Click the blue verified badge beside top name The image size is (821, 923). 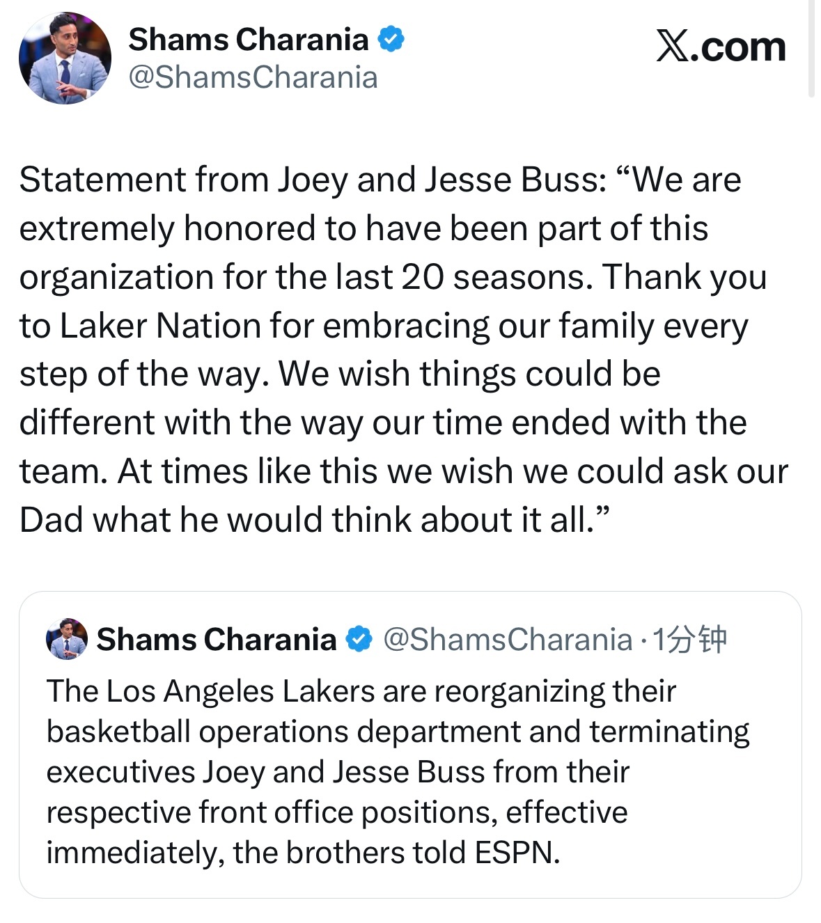pyautogui.click(x=391, y=40)
